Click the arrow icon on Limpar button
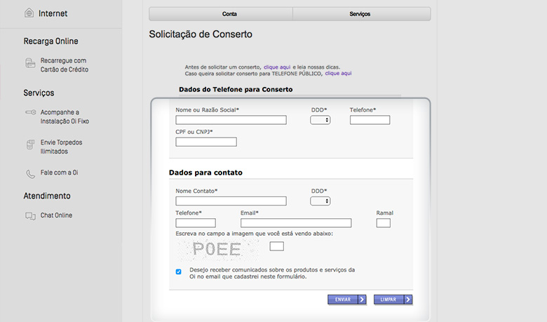 point(408,300)
